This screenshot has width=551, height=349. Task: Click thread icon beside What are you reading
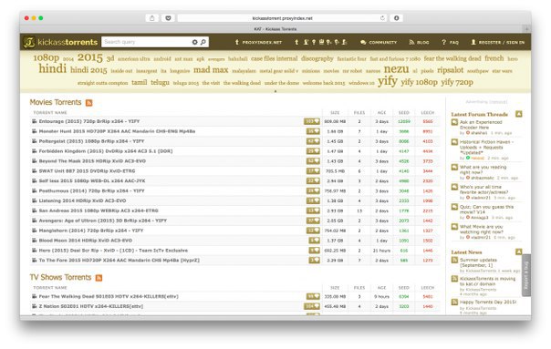point(454,167)
